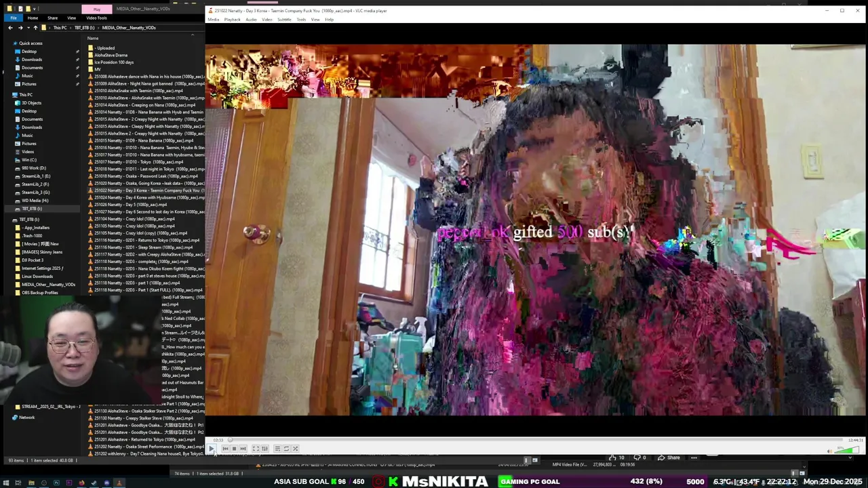Go forward in File Explorer
Viewport: 868px width, 488px height.
20,28
